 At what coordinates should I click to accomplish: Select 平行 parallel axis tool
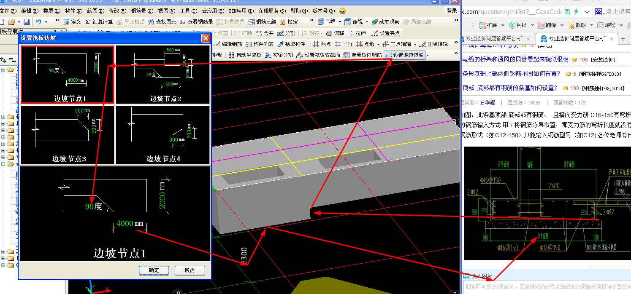(344, 44)
